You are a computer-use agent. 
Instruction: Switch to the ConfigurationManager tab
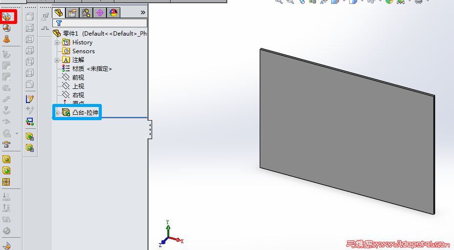[x=86, y=12]
